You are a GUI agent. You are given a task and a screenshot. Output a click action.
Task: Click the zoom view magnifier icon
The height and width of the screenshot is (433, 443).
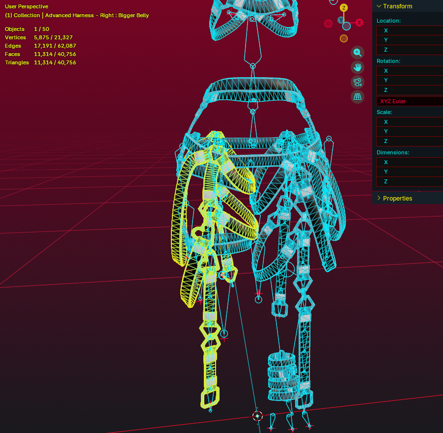pos(358,53)
